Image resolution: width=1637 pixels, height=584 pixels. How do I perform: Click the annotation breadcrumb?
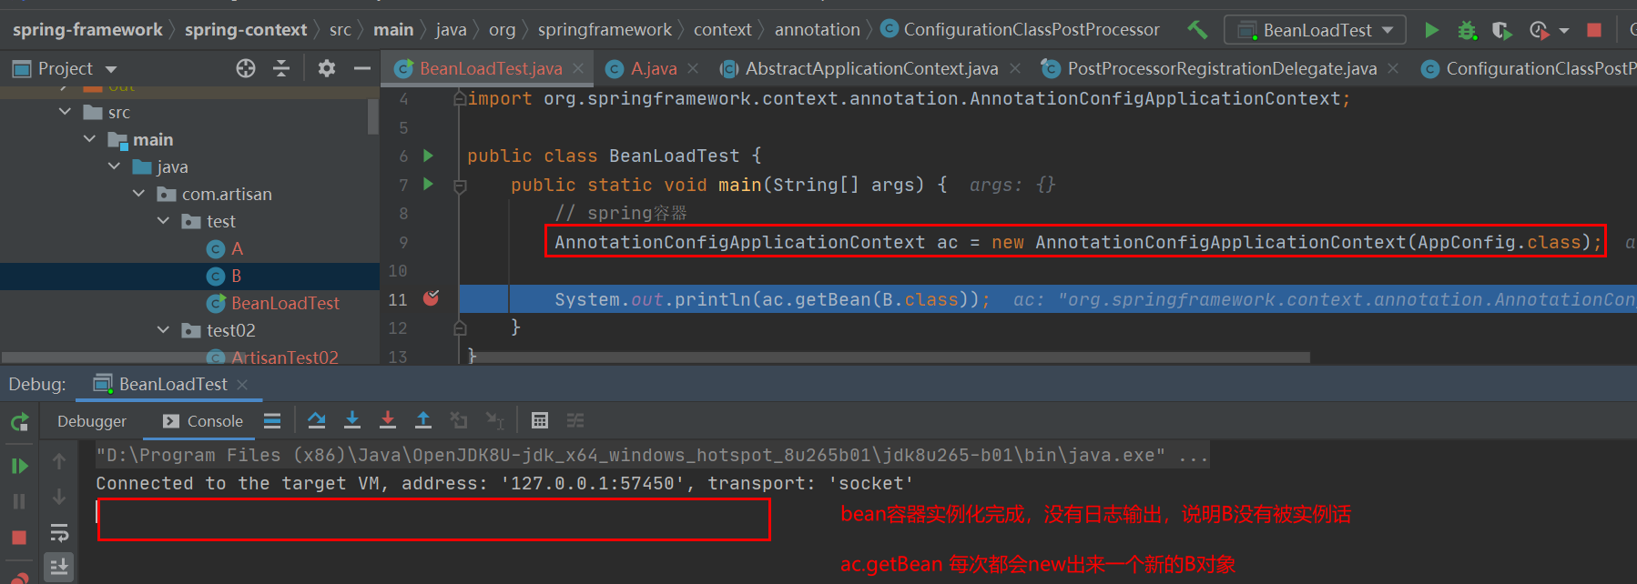(817, 30)
